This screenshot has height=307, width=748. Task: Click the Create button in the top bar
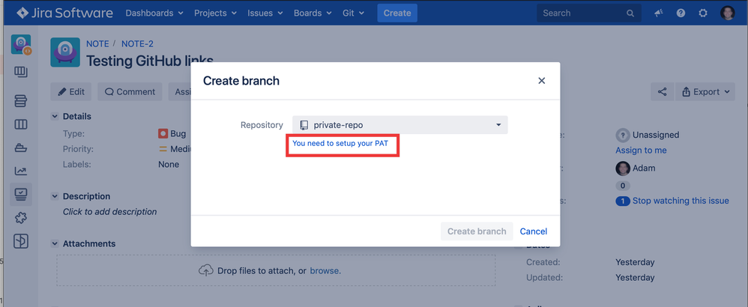click(397, 13)
